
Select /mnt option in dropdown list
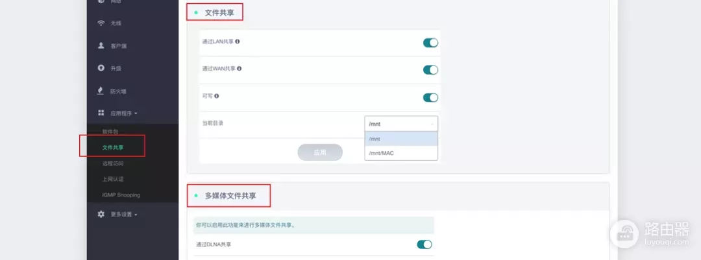(401, 139)
